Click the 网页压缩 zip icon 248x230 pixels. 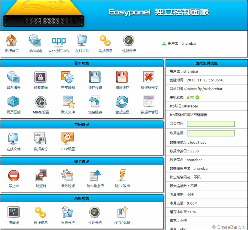pos(13,102)
